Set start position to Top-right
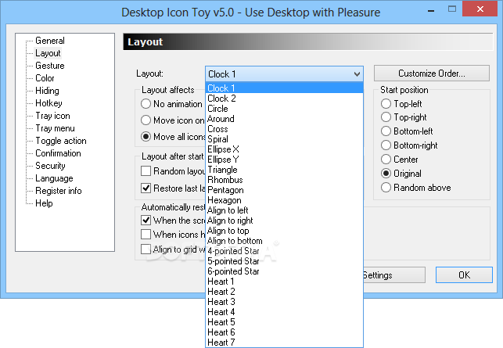This screenshot has width=503, height=348. [x=386, y=117]
